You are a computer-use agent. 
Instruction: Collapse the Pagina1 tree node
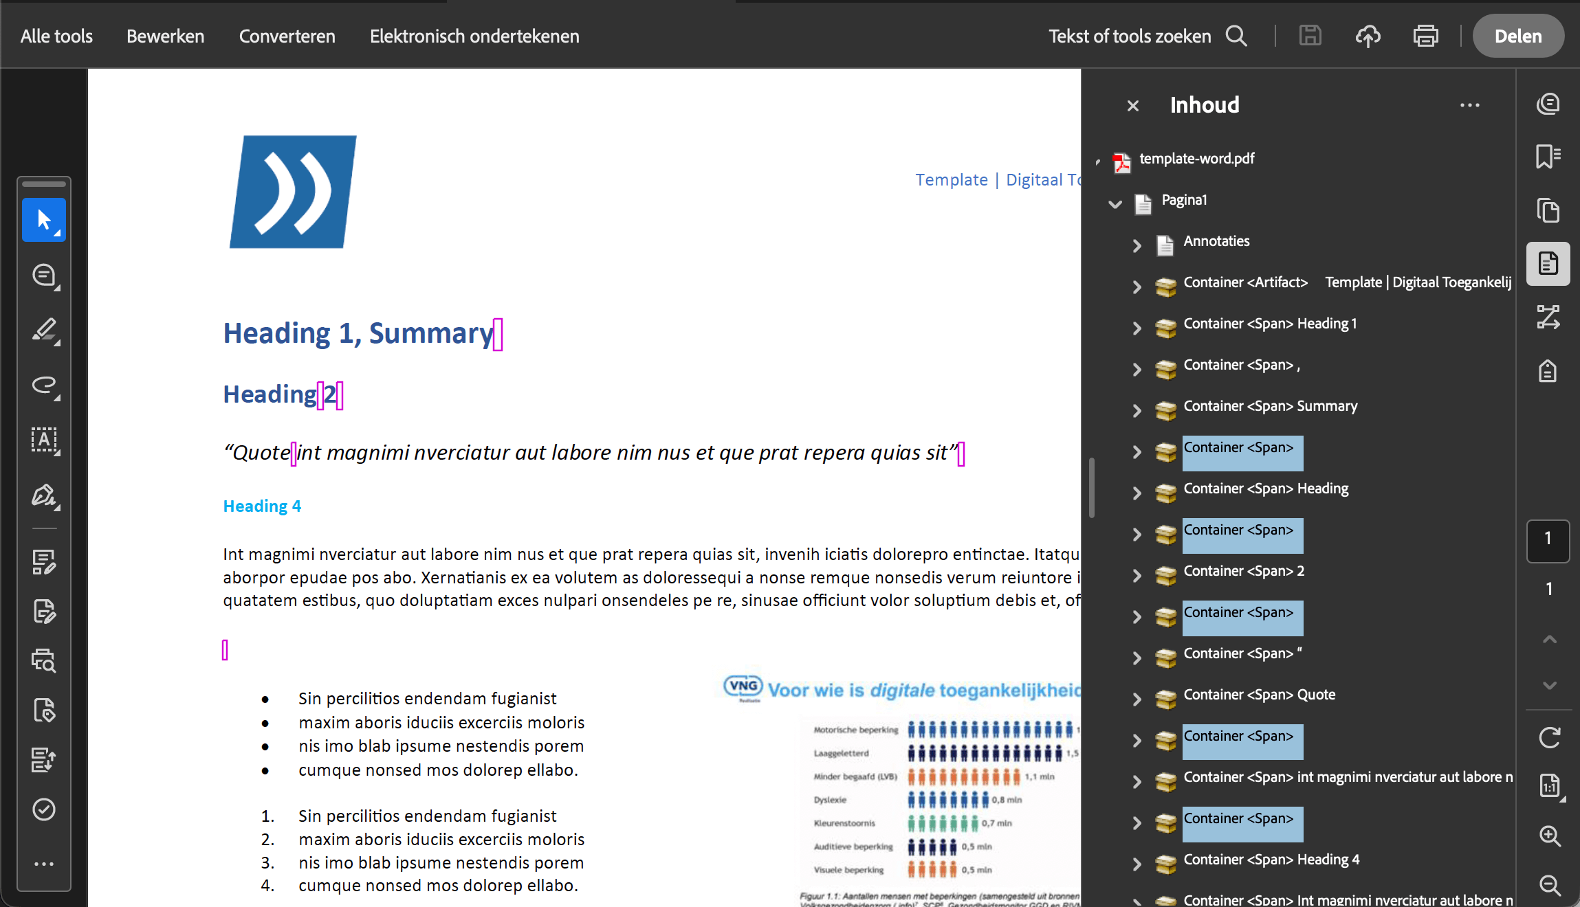click(x=1115, y=203)
